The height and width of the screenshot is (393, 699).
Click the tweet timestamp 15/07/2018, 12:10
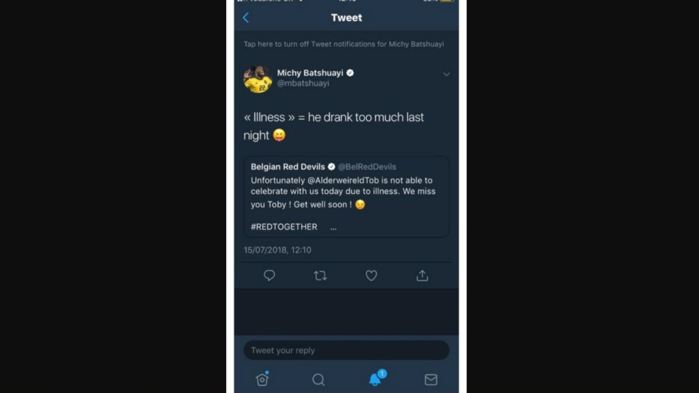click(277, 250)
